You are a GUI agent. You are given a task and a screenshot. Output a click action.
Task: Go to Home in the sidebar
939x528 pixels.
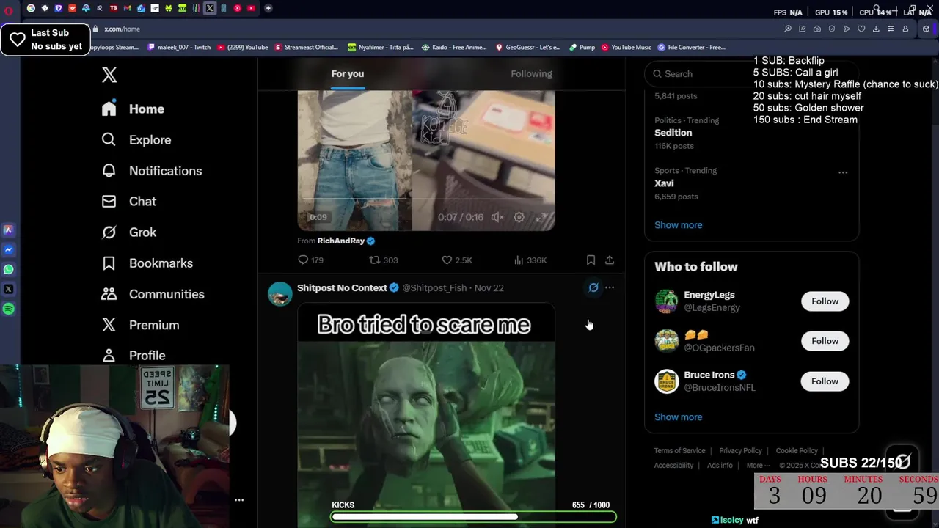(x=133, y=109)
